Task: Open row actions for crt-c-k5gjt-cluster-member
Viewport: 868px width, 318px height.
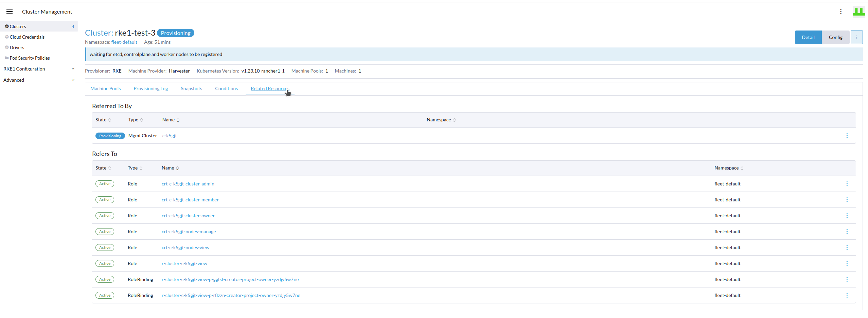Action: click(x=847, y=200)
